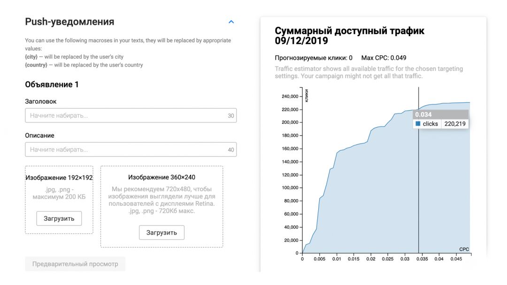Collapse the Push-уведомления section chevron
507x285 pixels.
[230, 21]
